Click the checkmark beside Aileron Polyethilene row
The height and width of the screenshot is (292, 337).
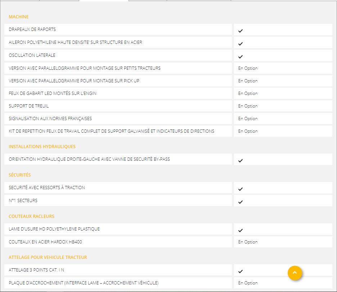coord(241,44)
